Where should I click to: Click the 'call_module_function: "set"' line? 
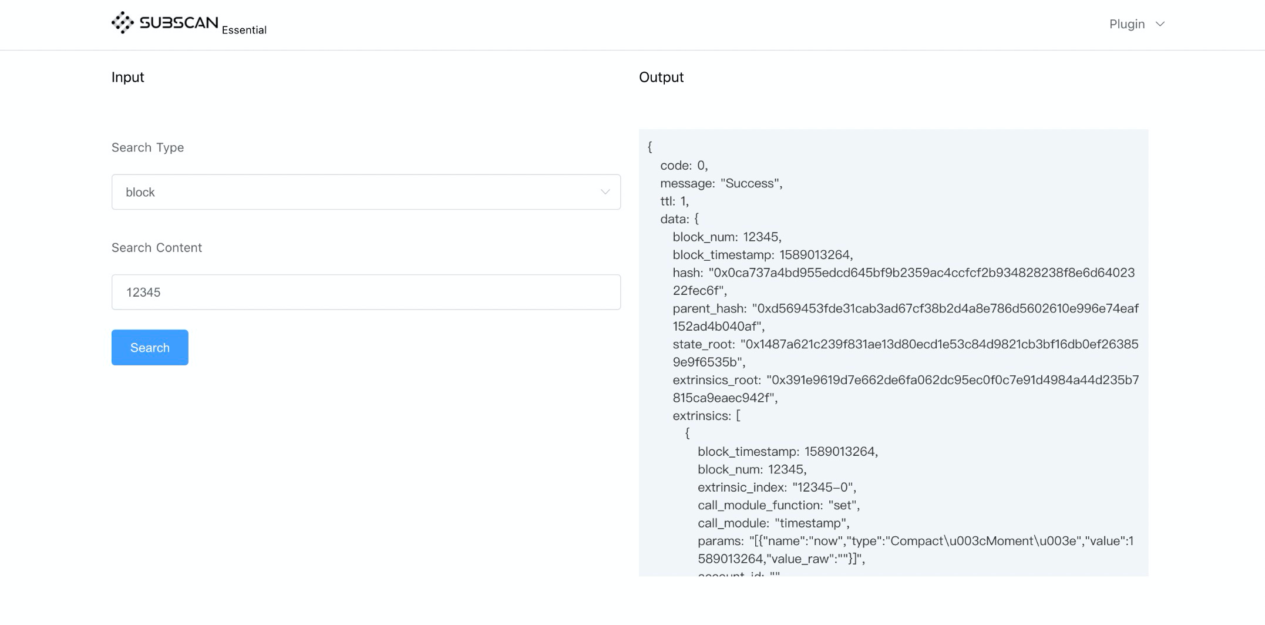(x=779, y=505)
